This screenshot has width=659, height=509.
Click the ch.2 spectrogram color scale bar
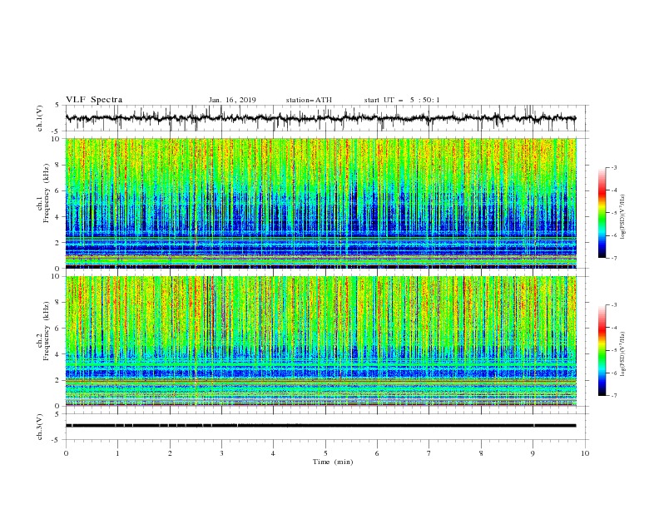pos(602,350)
